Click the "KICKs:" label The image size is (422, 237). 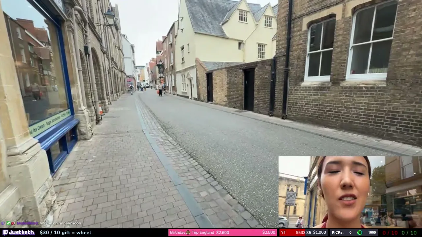coord(338,233)
